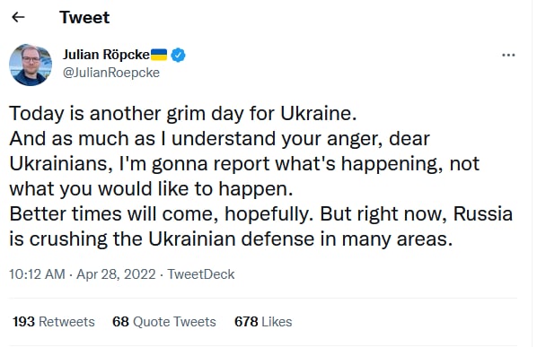Click the sentence 'Better times will come, hopefully'

(x=161, y=214)
